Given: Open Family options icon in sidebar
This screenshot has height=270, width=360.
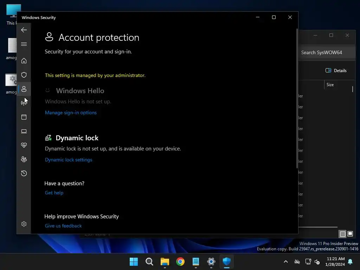Looking at the screenshot, I should tap(24, 159).
